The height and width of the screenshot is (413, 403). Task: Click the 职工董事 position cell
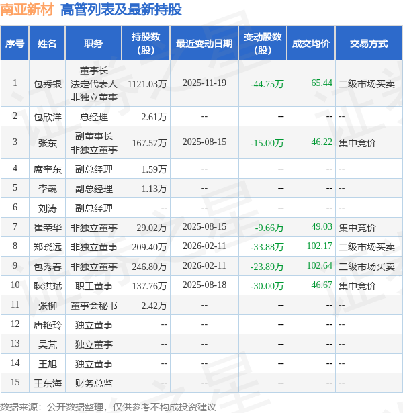point(94,286)
